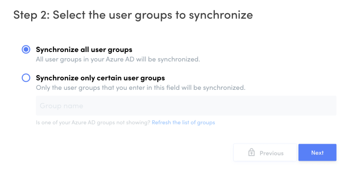The height and width of the screenshot is (181, 349).
Task: Choose the Synchronize only certain user groups radio
Action: pyautogui.click(x=26, y=78)
